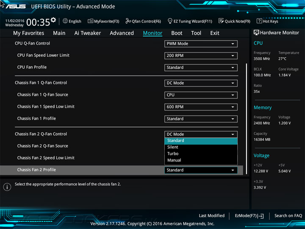Open MyFavorite(F3) icon
This screenshot has height=229, width=305.
[90, 21]
